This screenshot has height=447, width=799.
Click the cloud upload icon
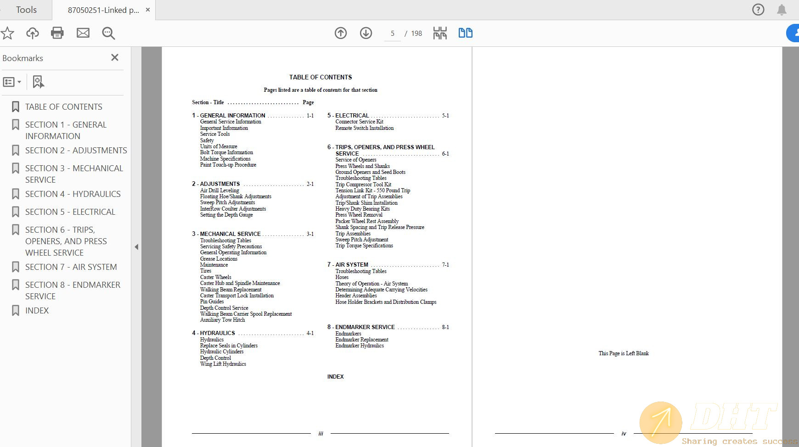coord(33,33)
